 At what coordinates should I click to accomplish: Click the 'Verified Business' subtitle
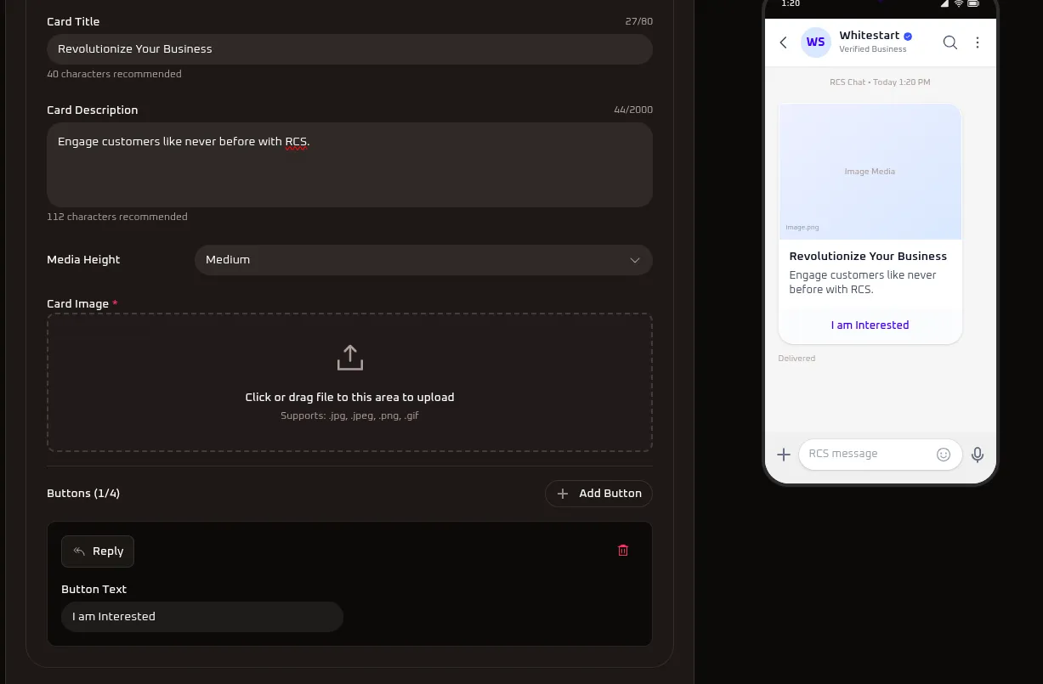(873, 49)
